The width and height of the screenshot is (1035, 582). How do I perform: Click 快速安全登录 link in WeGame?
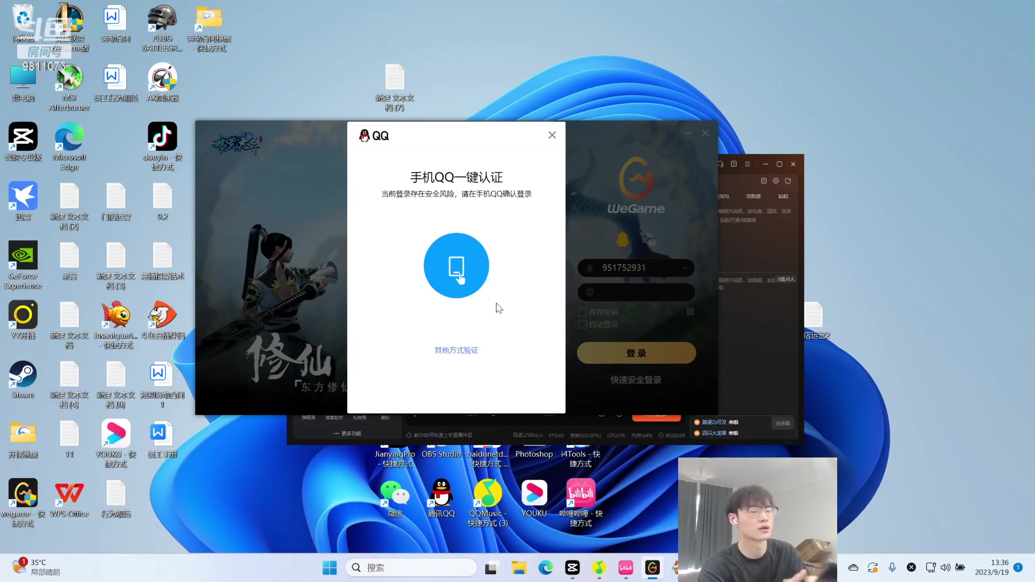pyautogui.click(x=636, y=380)
